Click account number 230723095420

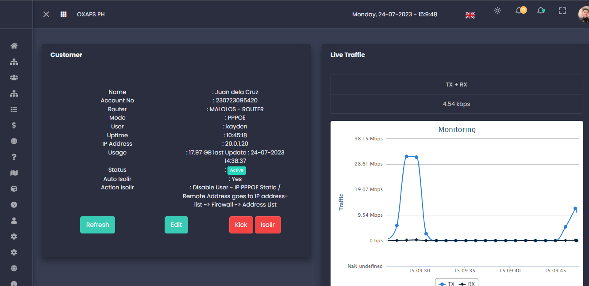click(236, 101)
